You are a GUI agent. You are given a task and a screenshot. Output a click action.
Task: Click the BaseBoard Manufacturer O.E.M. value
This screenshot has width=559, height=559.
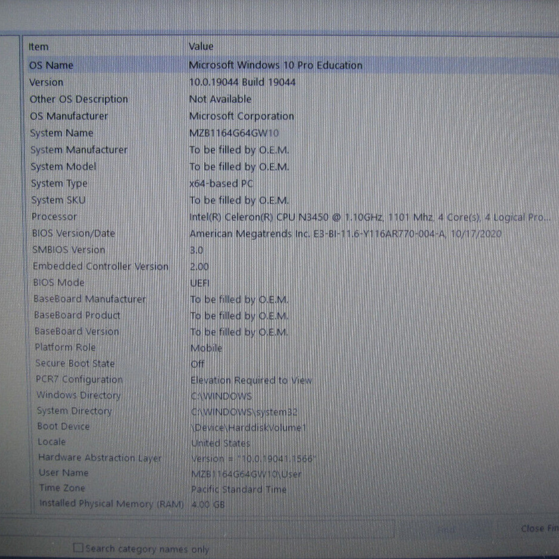239,300
